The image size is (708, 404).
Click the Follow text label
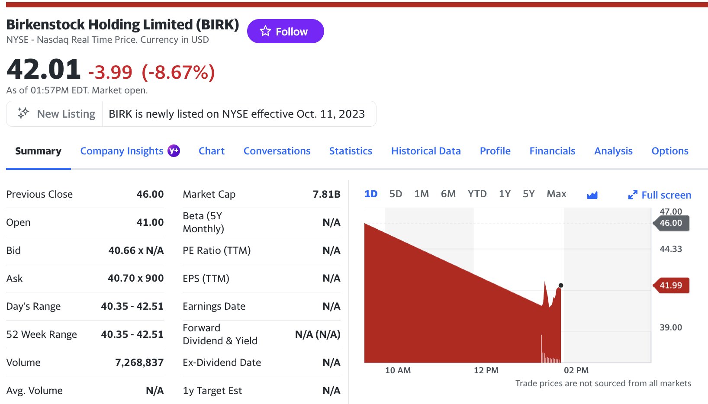click(292, 32)
